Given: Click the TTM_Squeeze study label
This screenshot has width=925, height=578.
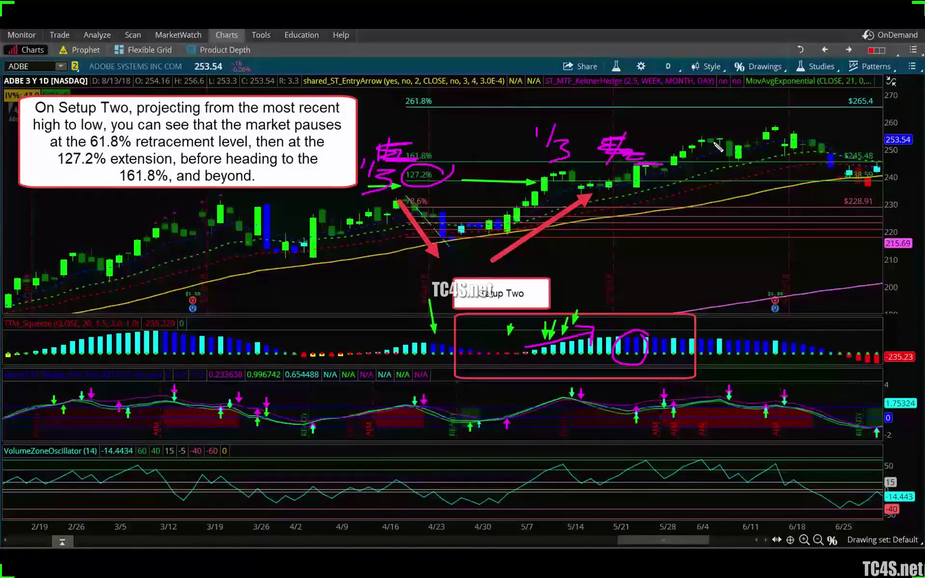Looking at the screenshot, I should pos(71,323).
